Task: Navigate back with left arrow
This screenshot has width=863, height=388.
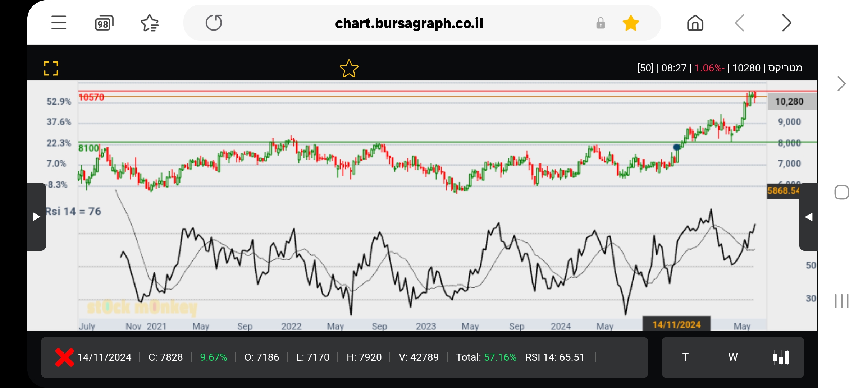Action: coord(740,23)
